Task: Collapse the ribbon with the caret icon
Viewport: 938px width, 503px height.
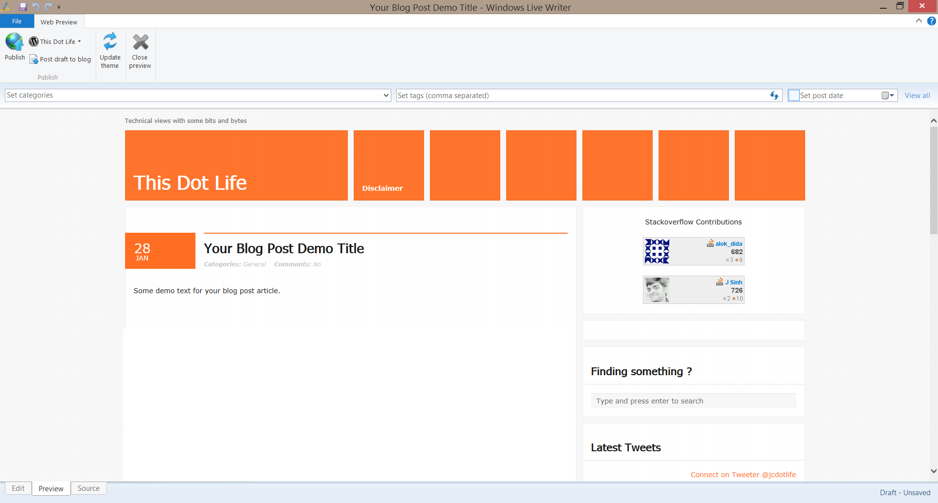Action: tap(918, 21)
